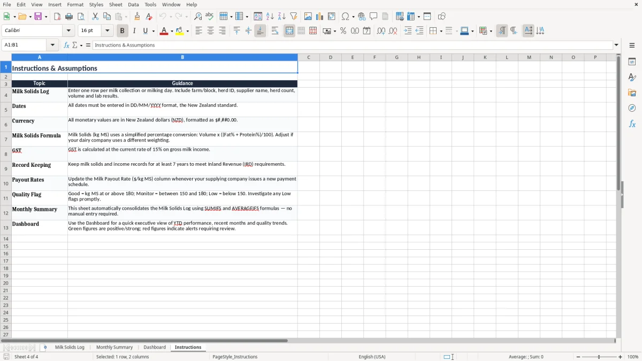Toggle Italic formatting
Screen dimensions: 642x361
pos(134,31)
